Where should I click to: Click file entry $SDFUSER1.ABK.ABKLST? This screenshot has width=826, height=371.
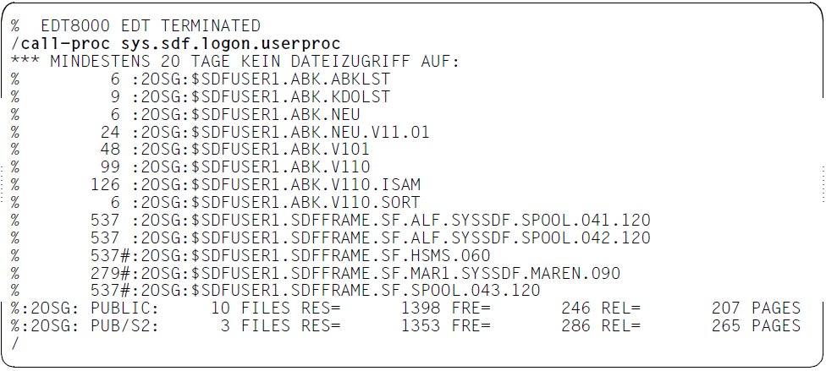[201, 79]
